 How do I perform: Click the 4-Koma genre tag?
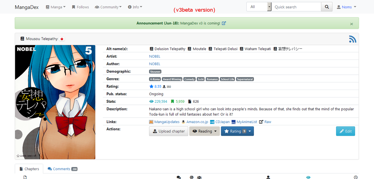point(155,79)
